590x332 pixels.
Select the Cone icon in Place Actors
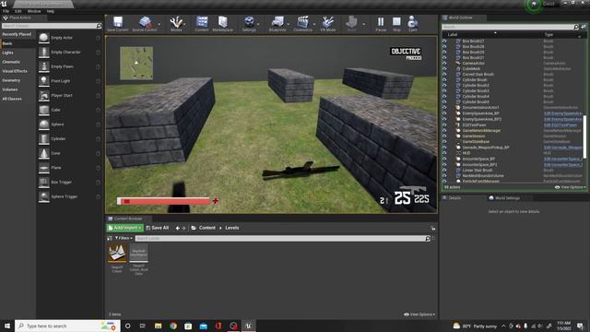(x=44, y=153)
